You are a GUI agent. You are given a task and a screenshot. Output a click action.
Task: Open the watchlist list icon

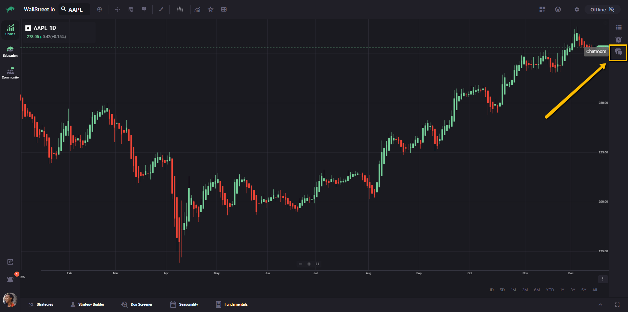[x=618, y=27]
